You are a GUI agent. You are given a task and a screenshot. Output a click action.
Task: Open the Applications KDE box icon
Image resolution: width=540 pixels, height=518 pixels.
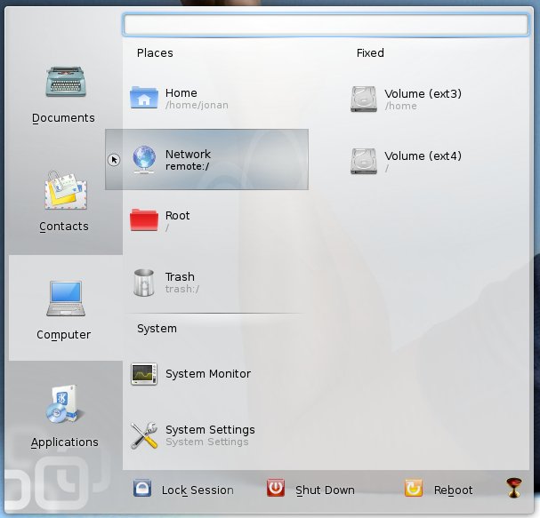click(64, 404)
